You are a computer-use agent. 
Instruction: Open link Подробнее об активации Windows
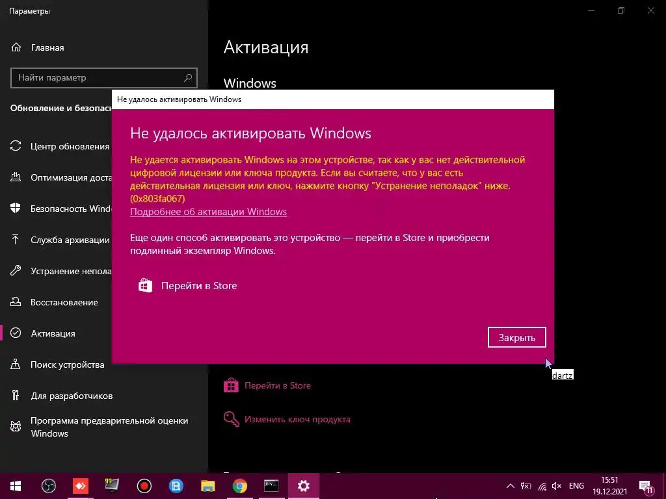coord(208,211)
